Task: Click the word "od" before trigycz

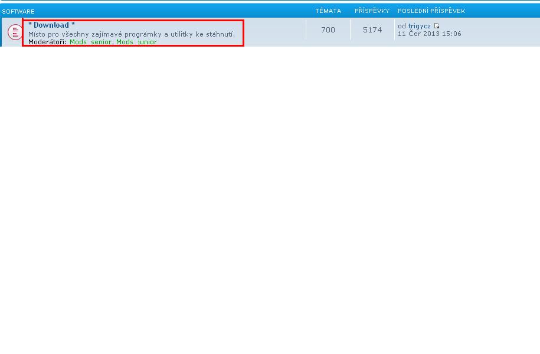Action: tap(401, 26)
